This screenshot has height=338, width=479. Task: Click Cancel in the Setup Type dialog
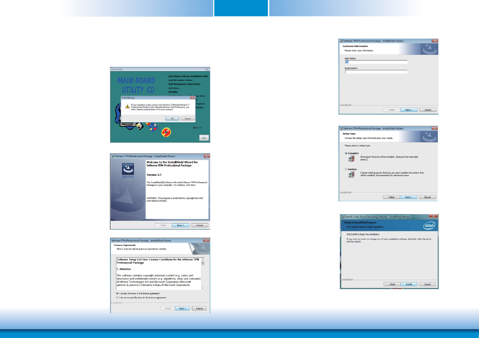(x=428, y=197)
